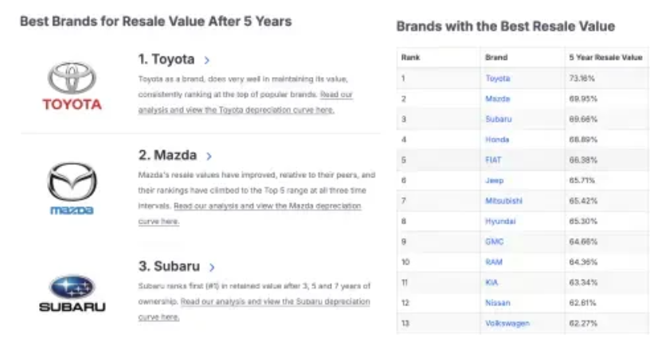The height and width of the screenshot is (338, 650).
Task: Click the Toyota brand link in table
Action: pos(498,79)
